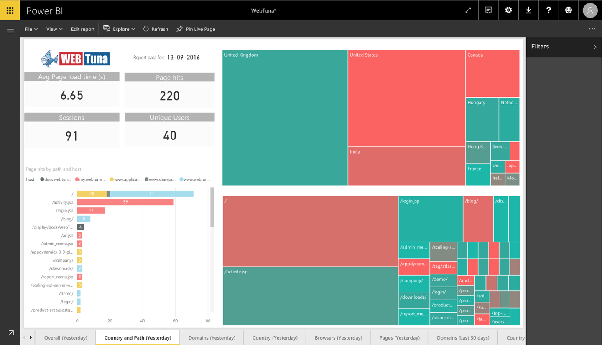This screenshot has width=602, height=345.
Task: Click the Avg Page load time 6.65 card
Action: [71, 90]
